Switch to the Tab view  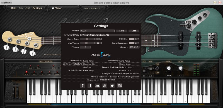tap(21, 8)
